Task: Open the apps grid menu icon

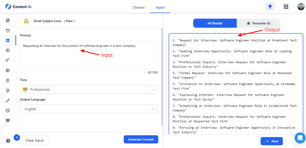Action: [x=286, y=7]
